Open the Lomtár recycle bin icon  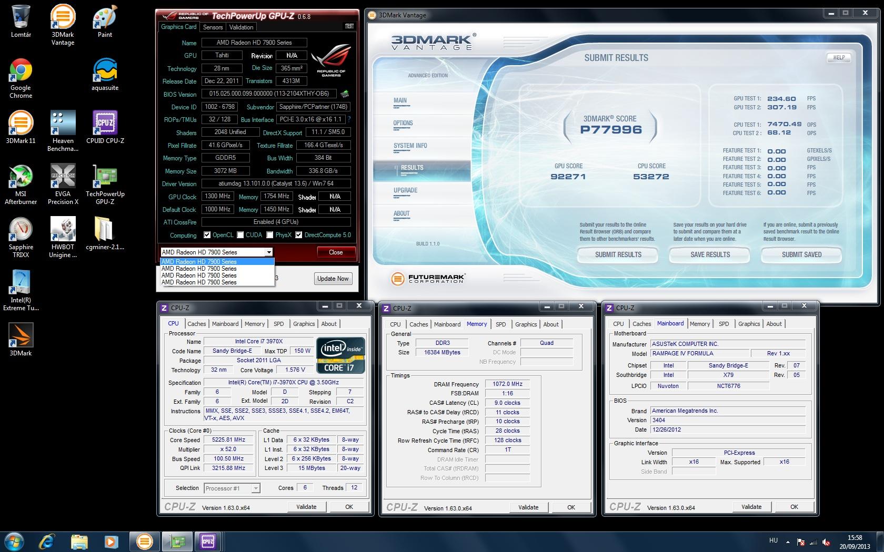point(21,22)
